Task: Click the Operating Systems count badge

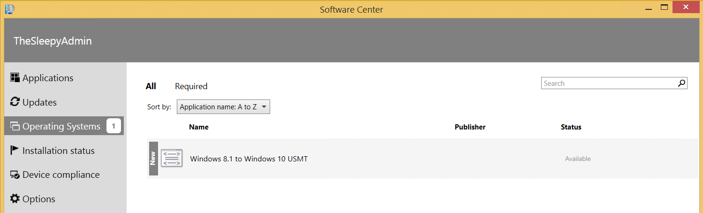Action: click(113, 126)
